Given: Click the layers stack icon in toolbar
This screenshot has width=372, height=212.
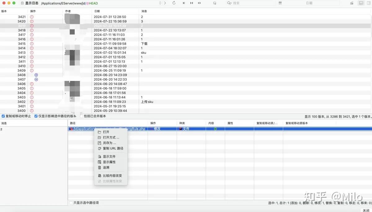Looking at the screenshot, I should [x=215, y=3].
